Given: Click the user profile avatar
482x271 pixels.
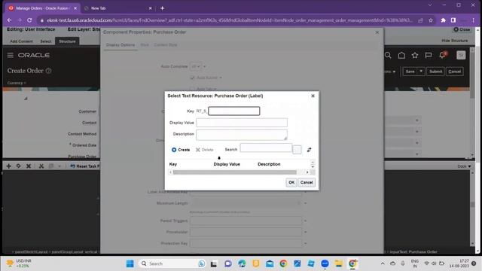Looking at the screenshot, I should click(461, 55).
